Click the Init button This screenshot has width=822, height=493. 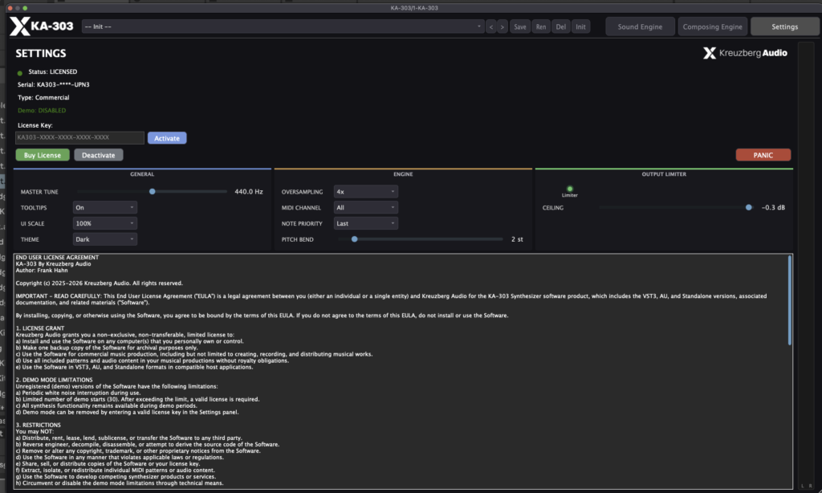(580, 26)
